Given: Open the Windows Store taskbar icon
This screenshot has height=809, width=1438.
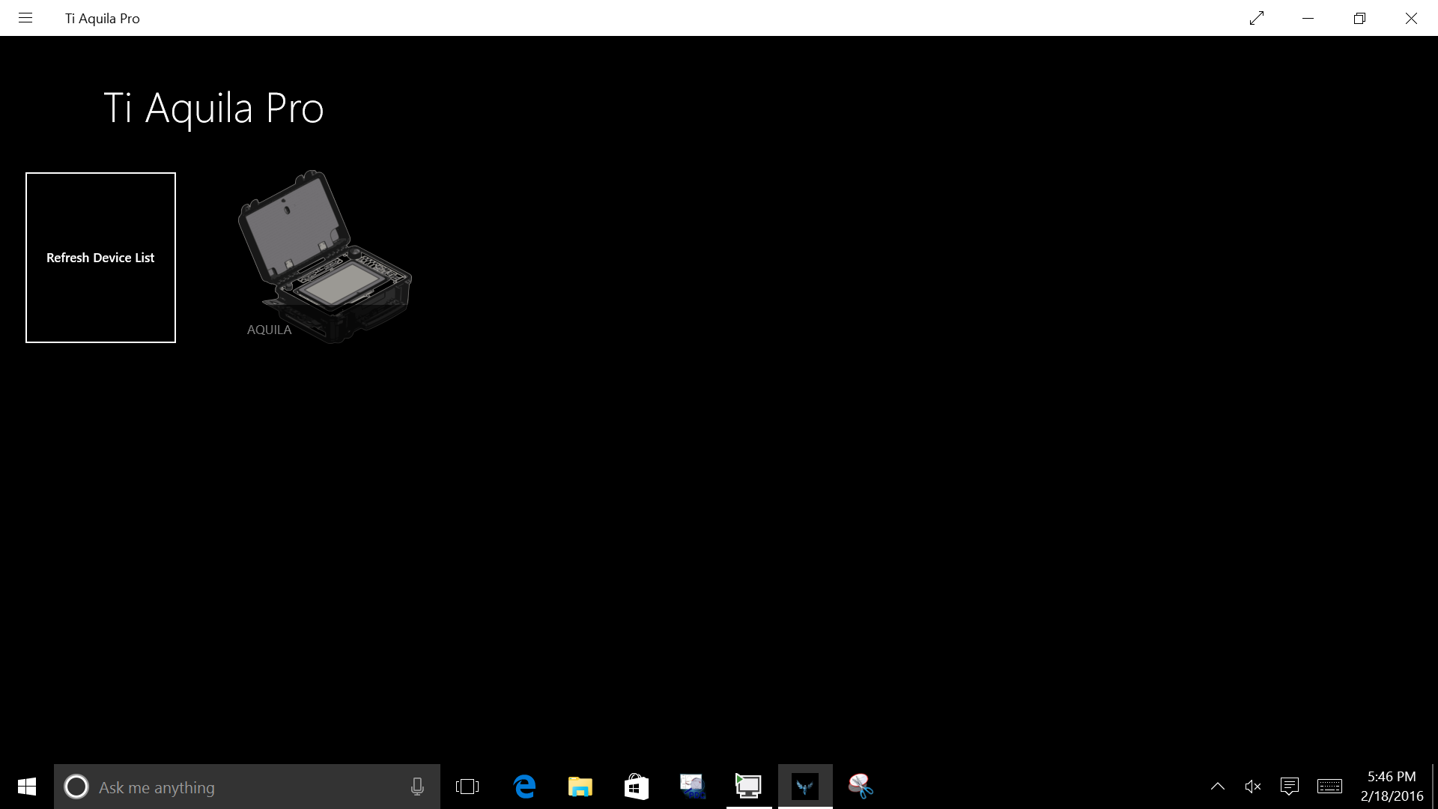Looking at the screenshot, I should 636,787.
